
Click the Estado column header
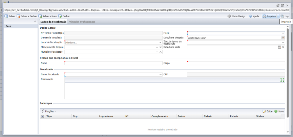coord(242,116)
